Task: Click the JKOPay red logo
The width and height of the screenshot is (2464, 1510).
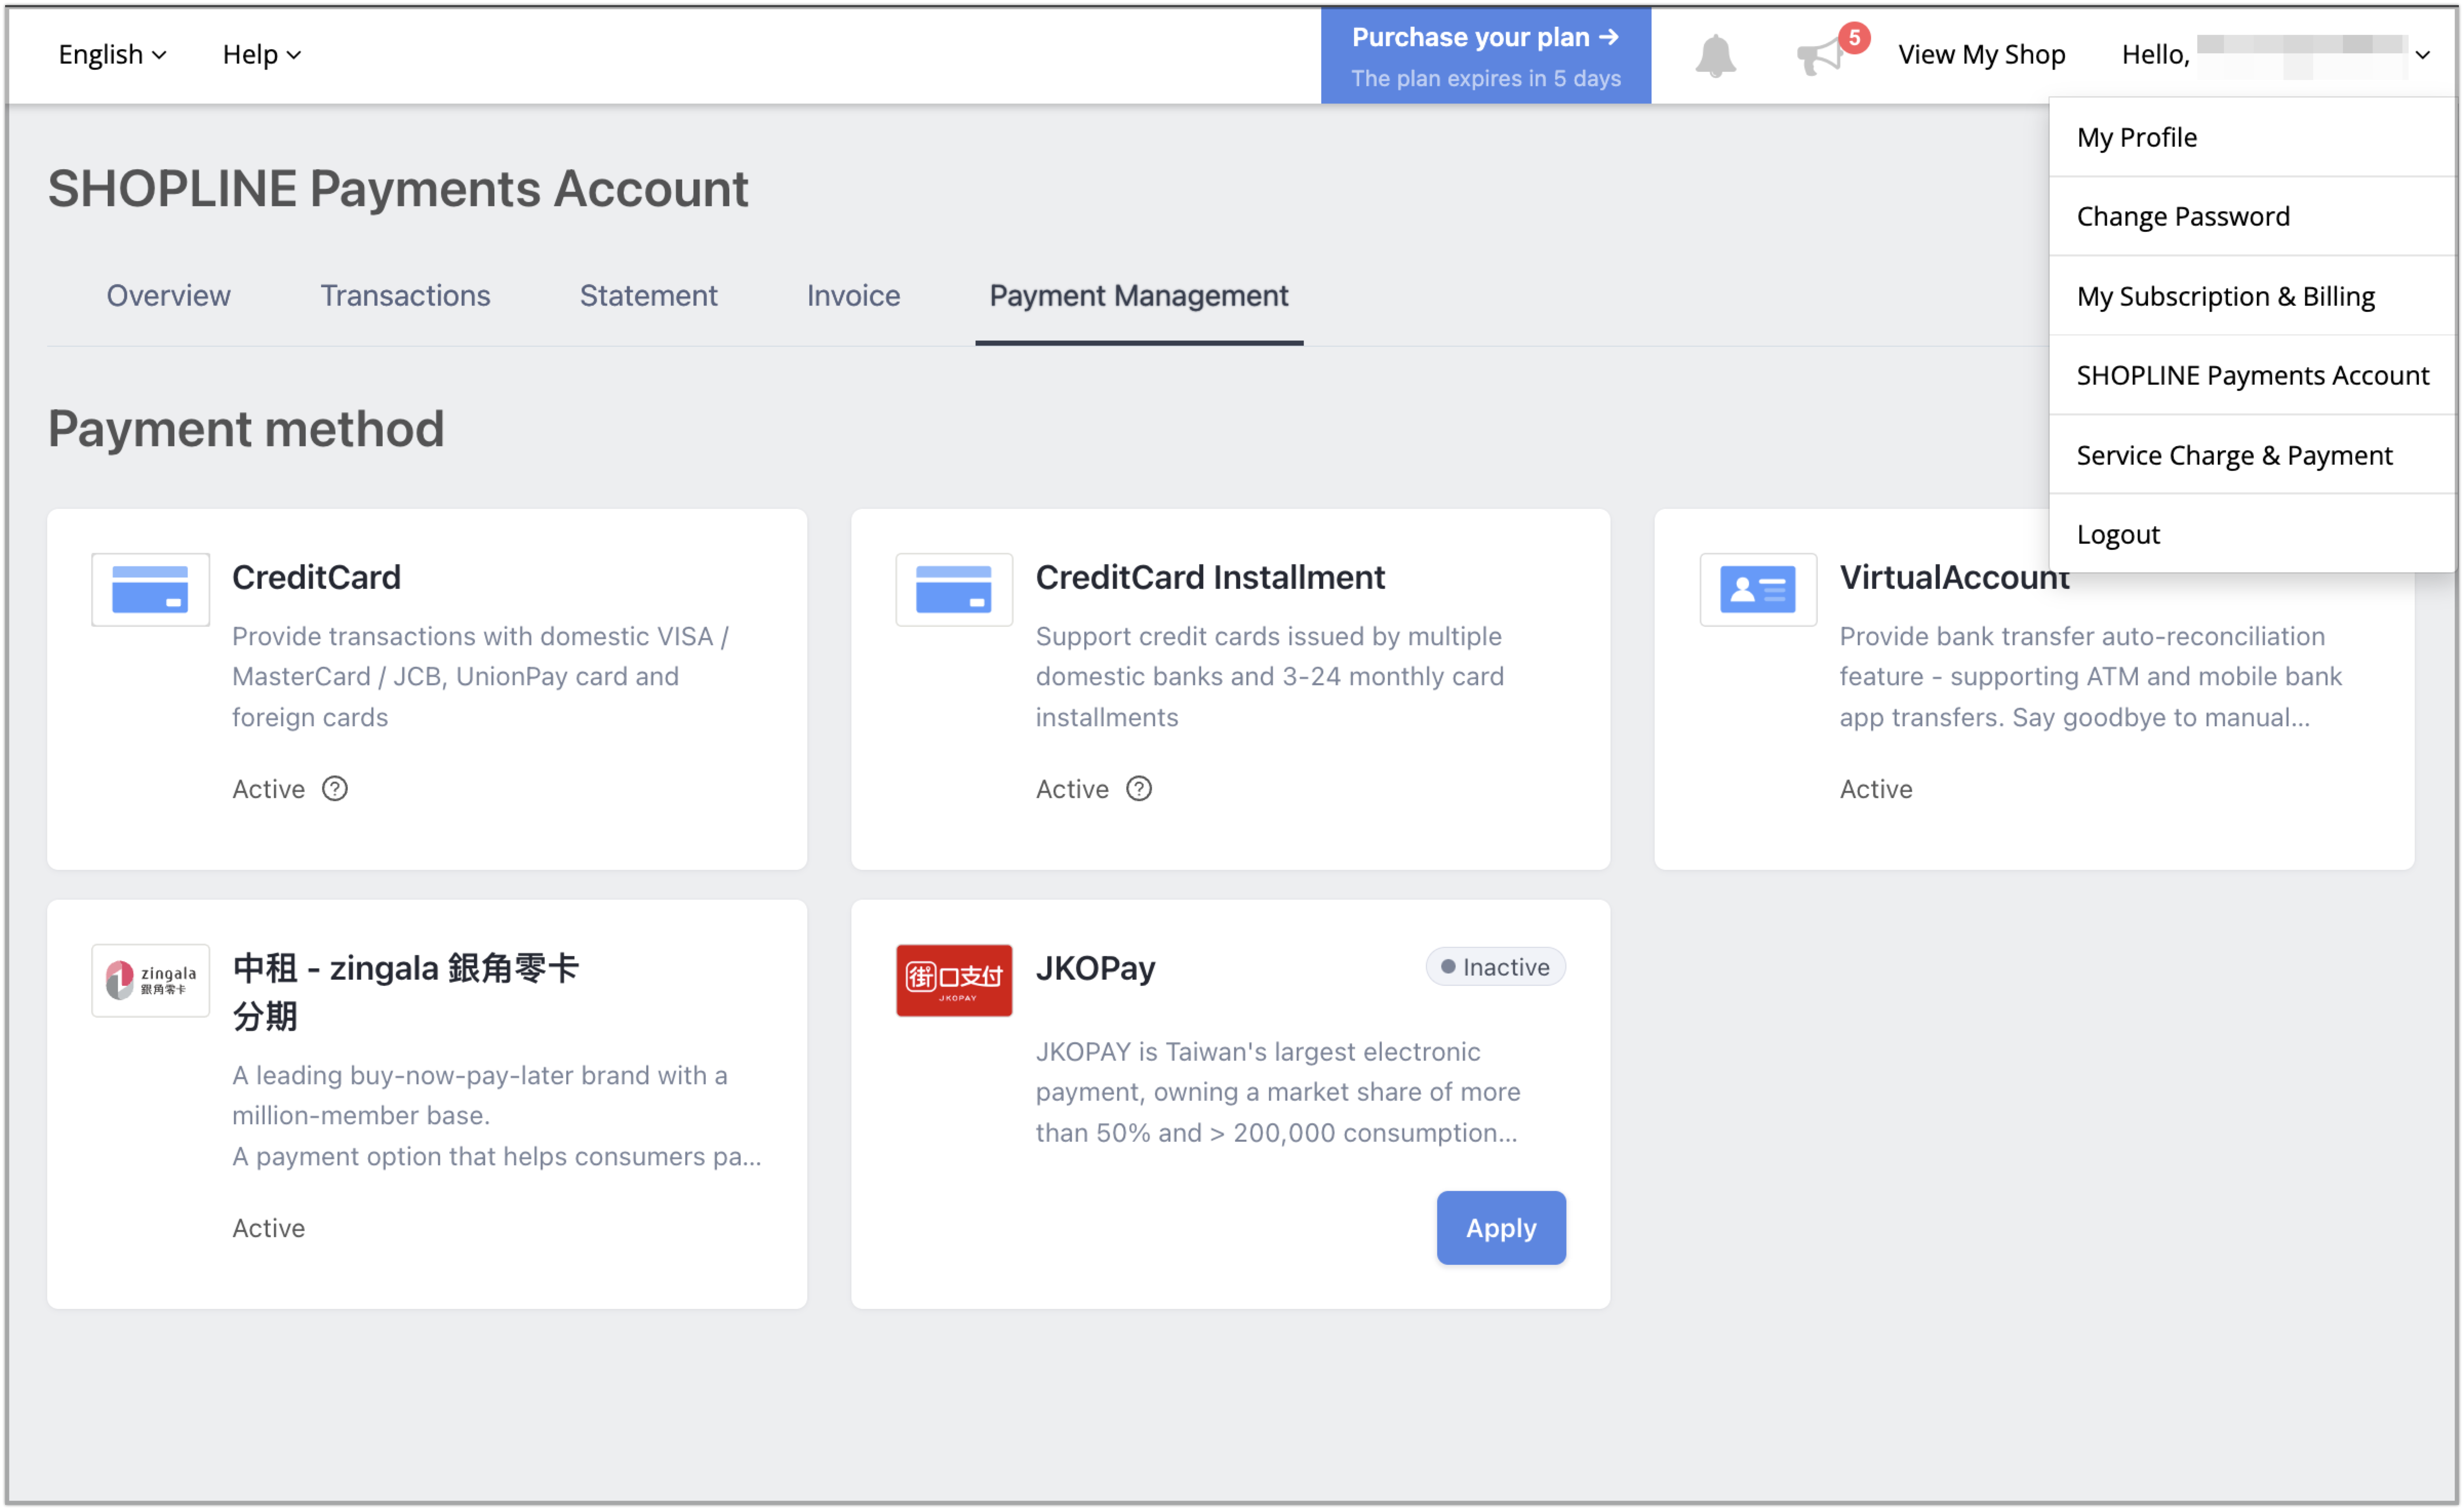Action: (x=954, y=980)
